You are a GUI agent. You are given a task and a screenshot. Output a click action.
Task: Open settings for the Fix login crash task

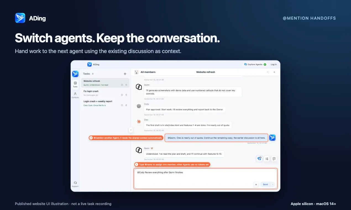click(122, 95)
